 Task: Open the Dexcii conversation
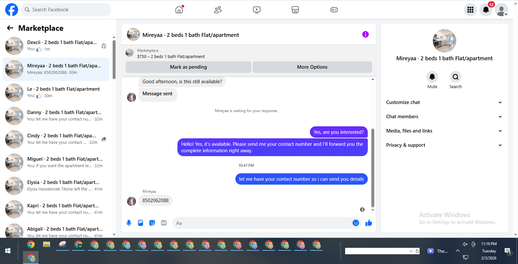tap(56, 46)
